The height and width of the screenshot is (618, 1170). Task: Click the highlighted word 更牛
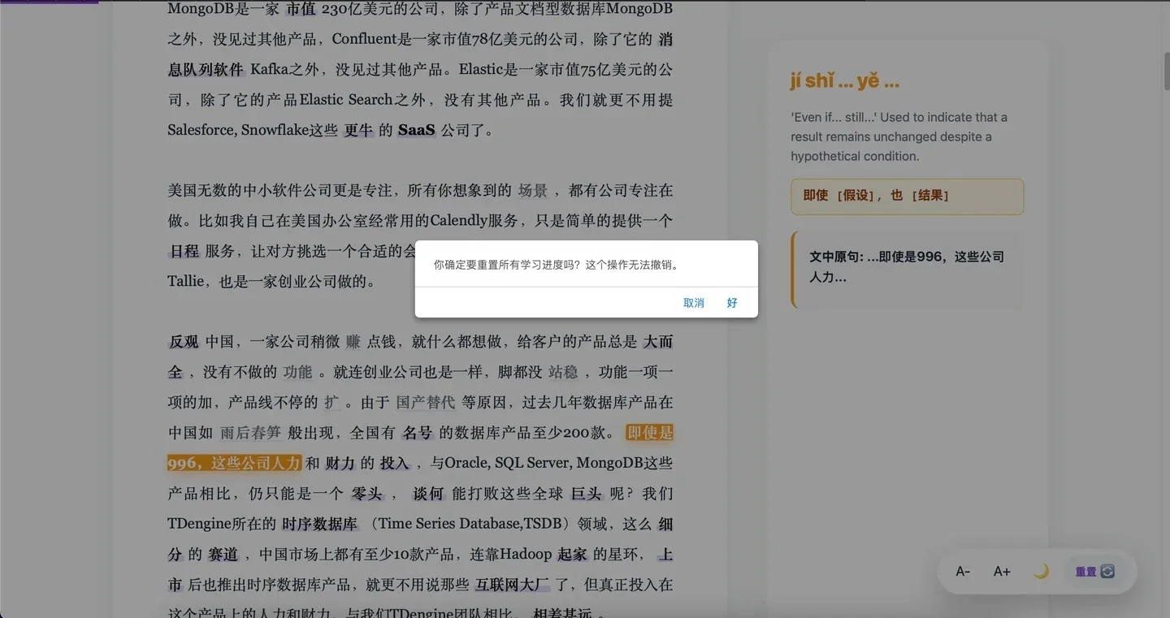357,130
